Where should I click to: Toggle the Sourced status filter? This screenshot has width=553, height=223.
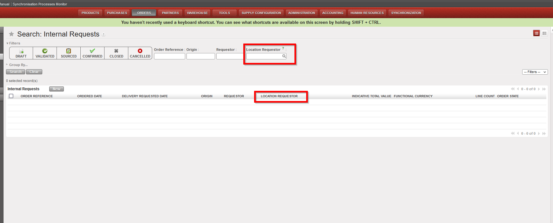pos(69,53)
